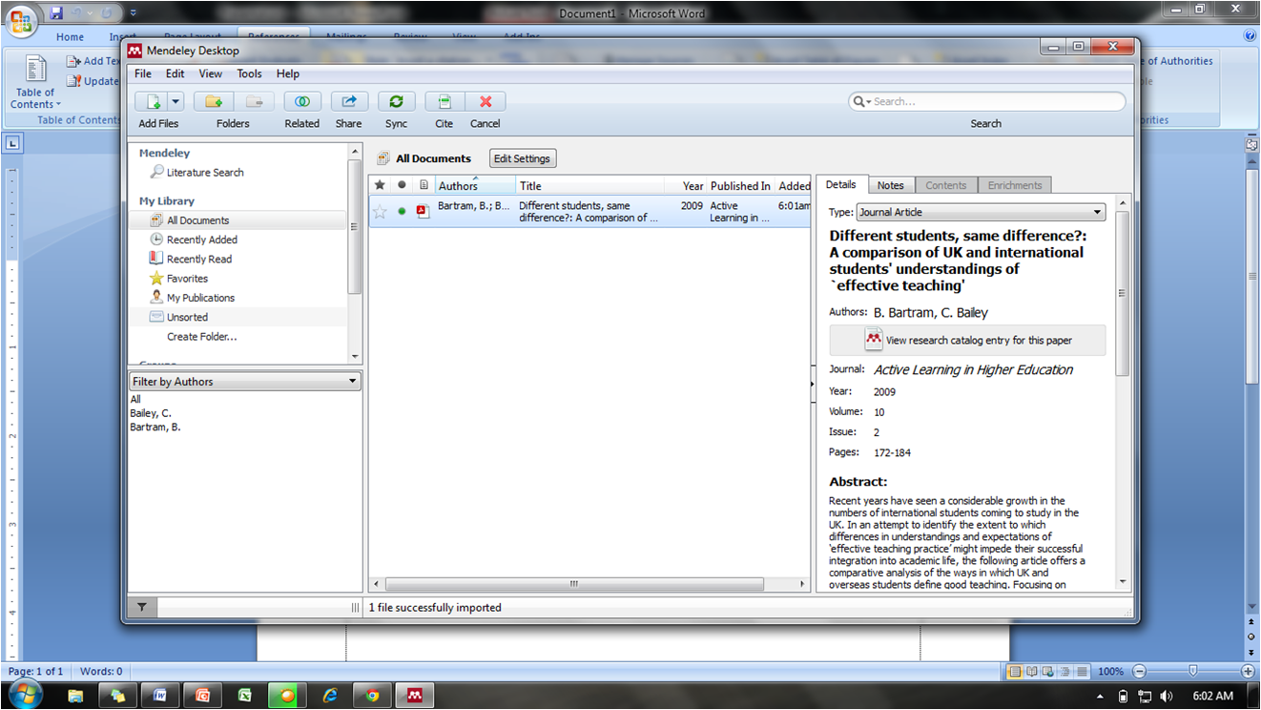The width and height of the screenshot is (1261, 710).
Task: Filter by author Bartram, B.
Action: [x=155, y=428]
